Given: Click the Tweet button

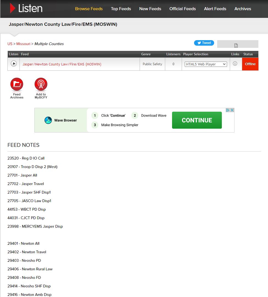Looking at the screenshot, I should pyautogui.click(x=204, y=43).
